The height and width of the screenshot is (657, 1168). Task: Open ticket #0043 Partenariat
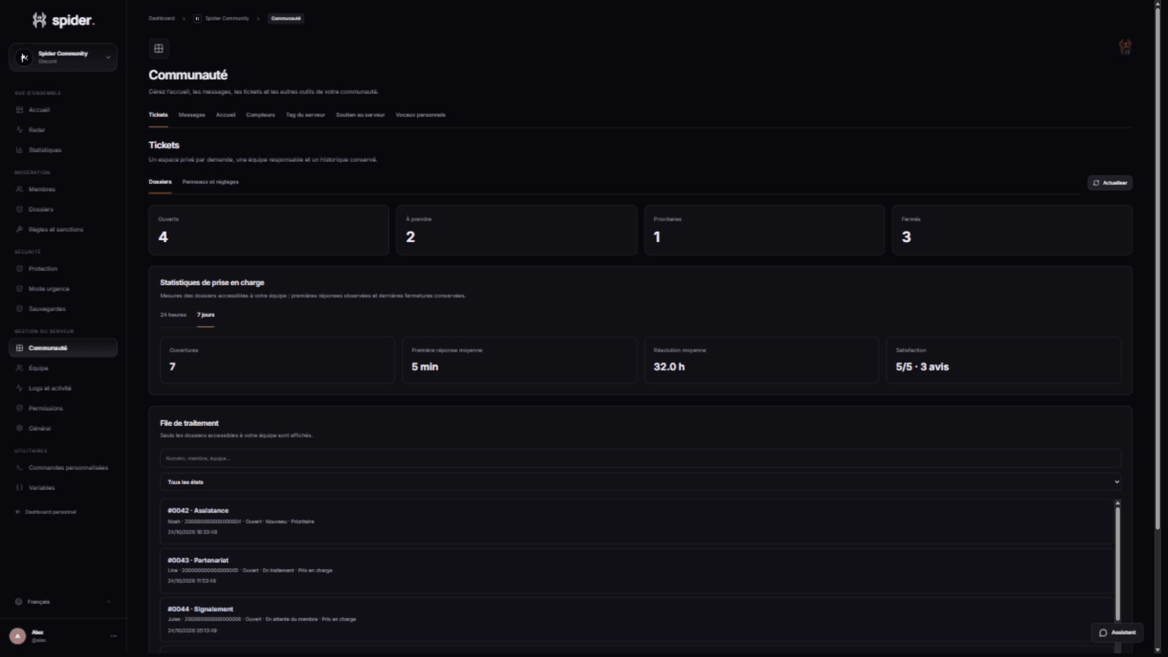coord(636,570)
